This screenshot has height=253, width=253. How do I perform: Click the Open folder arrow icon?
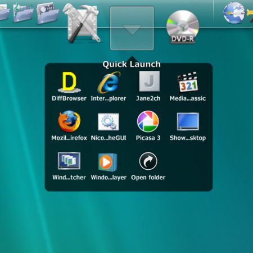point(148,161)
